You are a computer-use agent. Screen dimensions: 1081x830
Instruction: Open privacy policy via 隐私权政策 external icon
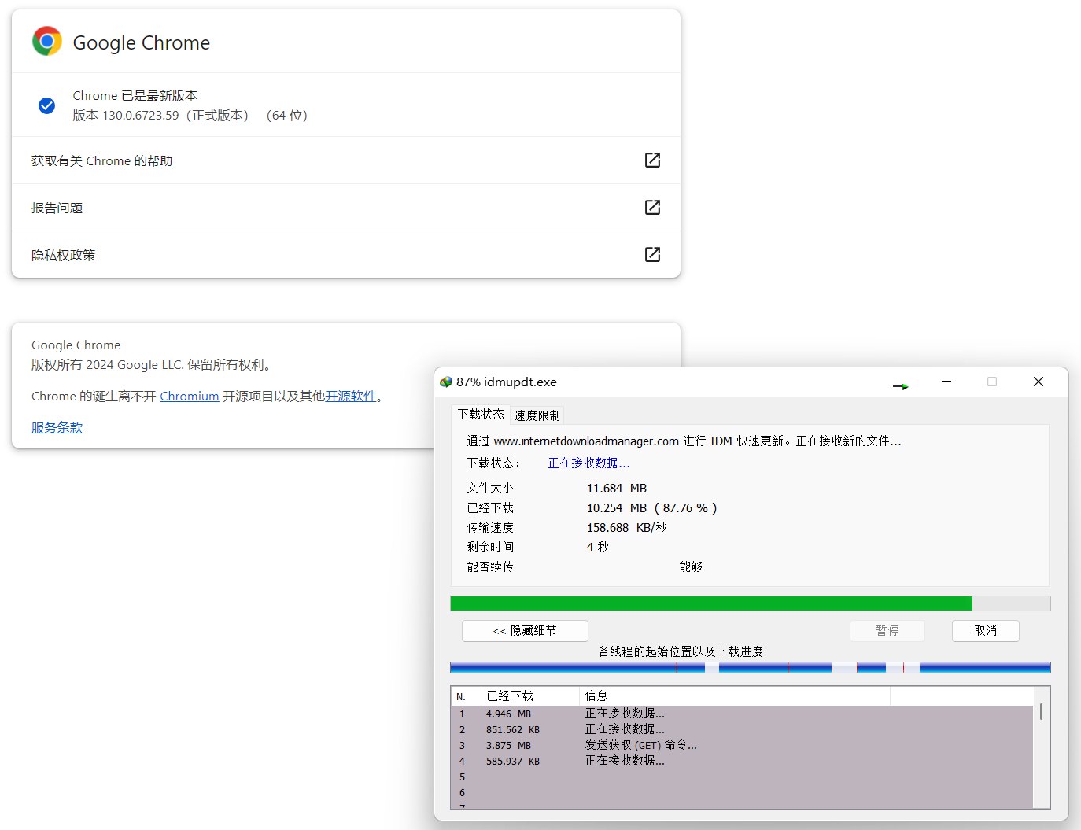pos(652,254)
